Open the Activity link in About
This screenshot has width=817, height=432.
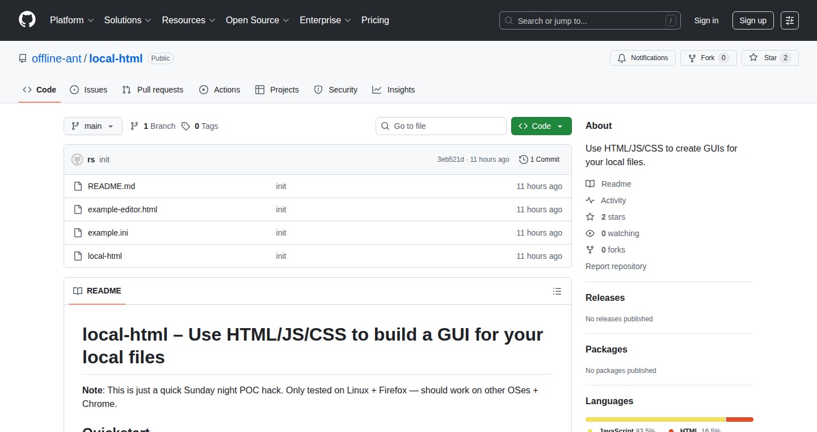coord(606,200)
